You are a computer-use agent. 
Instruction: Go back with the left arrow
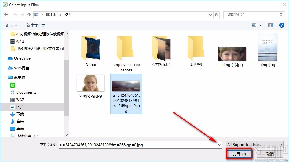(6, 15)
